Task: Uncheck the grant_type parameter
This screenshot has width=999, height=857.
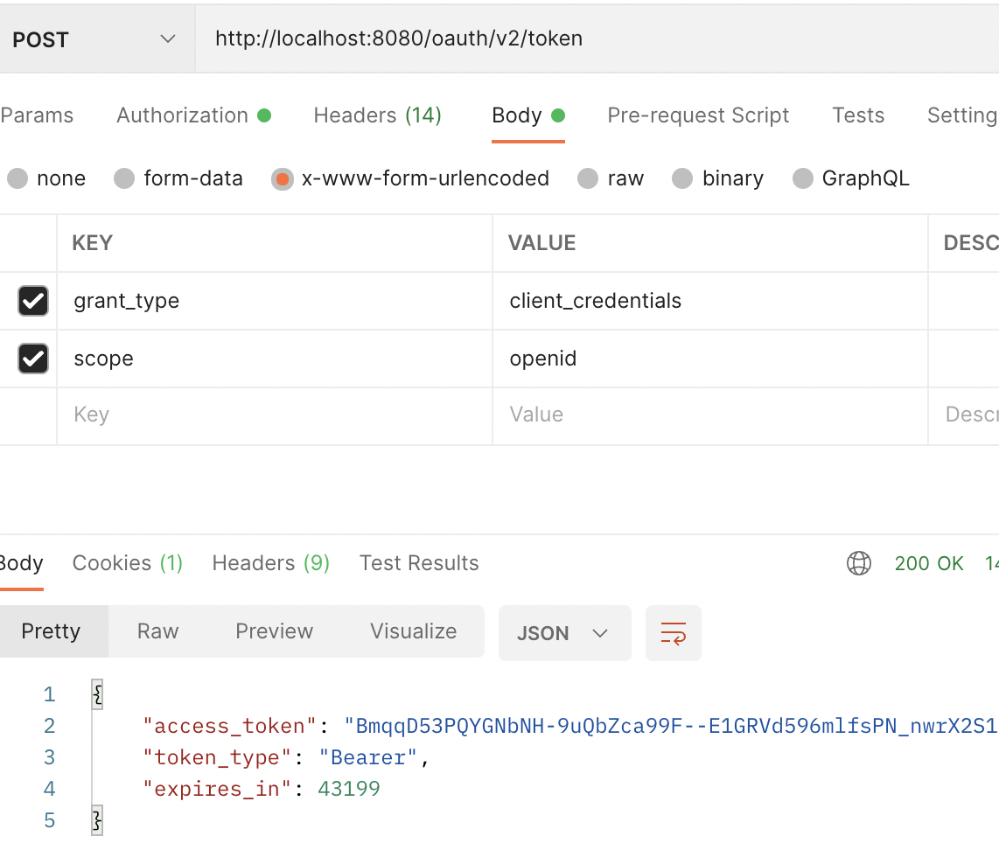Action: coord(32,301)
